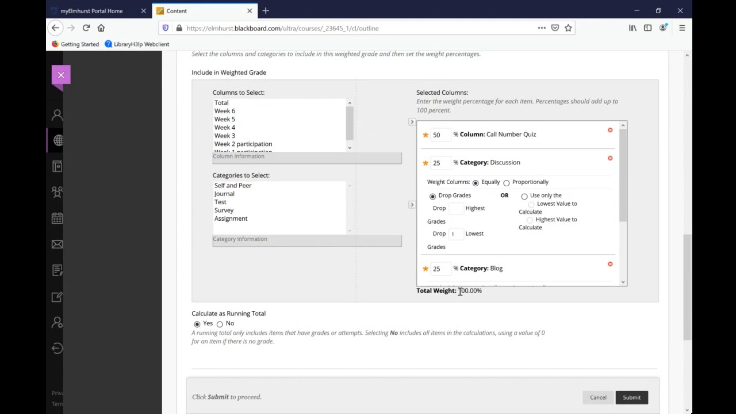The height and width of the screenshot is (414, 736).
Task: Save the page to Pocket
Action: coord(555,28)
